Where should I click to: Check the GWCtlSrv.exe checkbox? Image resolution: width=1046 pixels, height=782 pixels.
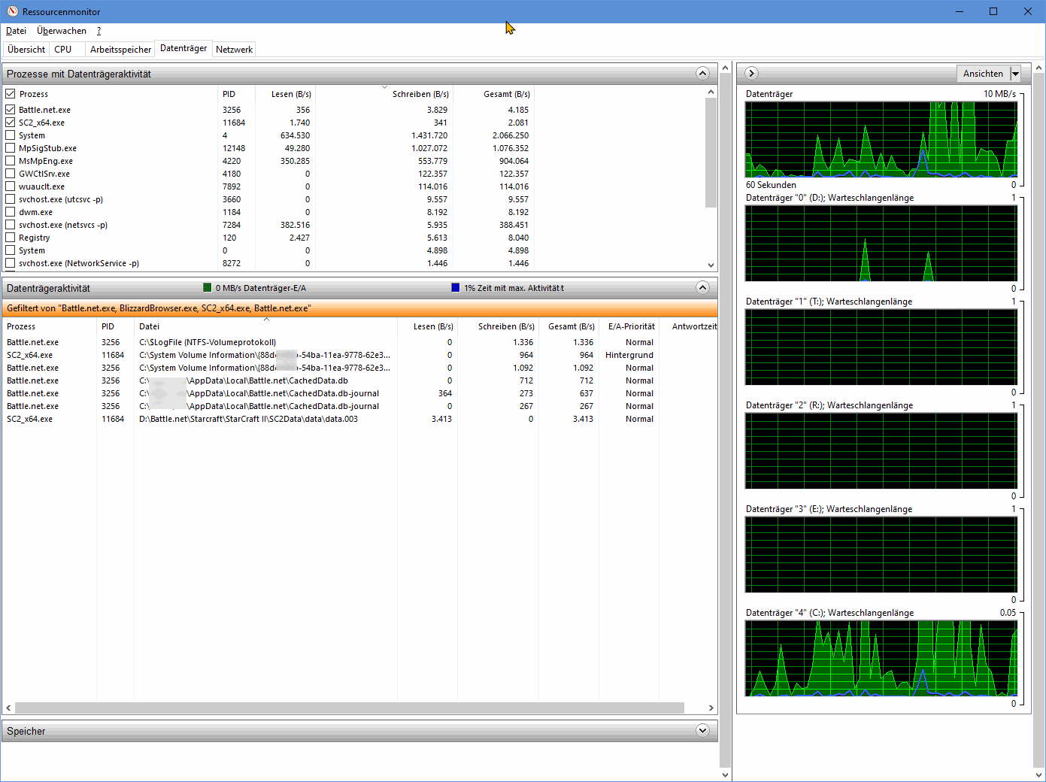tap(11, 174)
